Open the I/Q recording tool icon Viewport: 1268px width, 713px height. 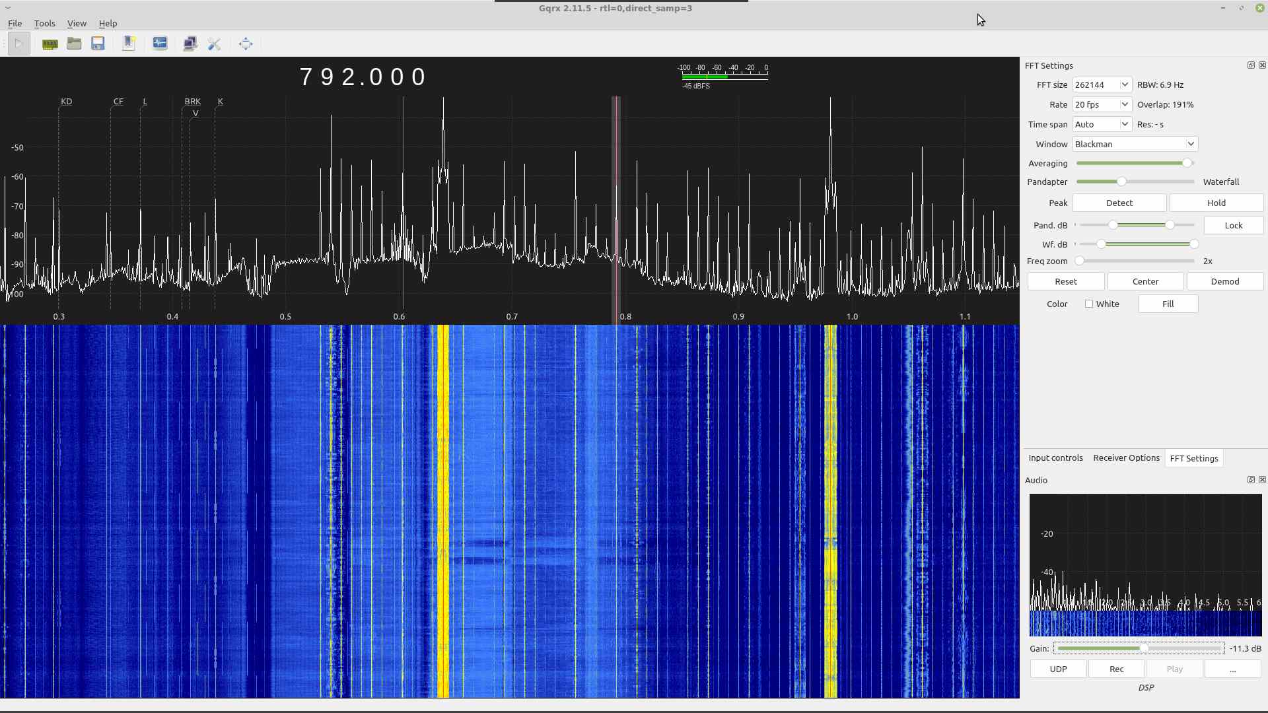point(160,44)
